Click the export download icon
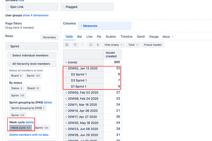This screenshot has width=212, height=141. [98, 45]
